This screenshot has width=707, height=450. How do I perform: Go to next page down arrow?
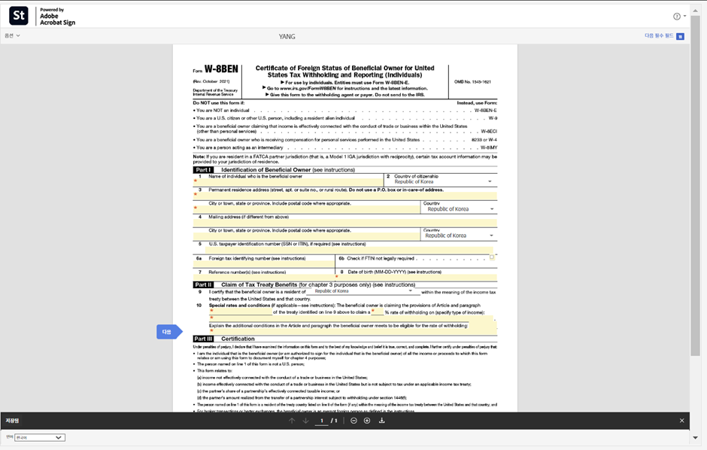click(x=305, y=421)
